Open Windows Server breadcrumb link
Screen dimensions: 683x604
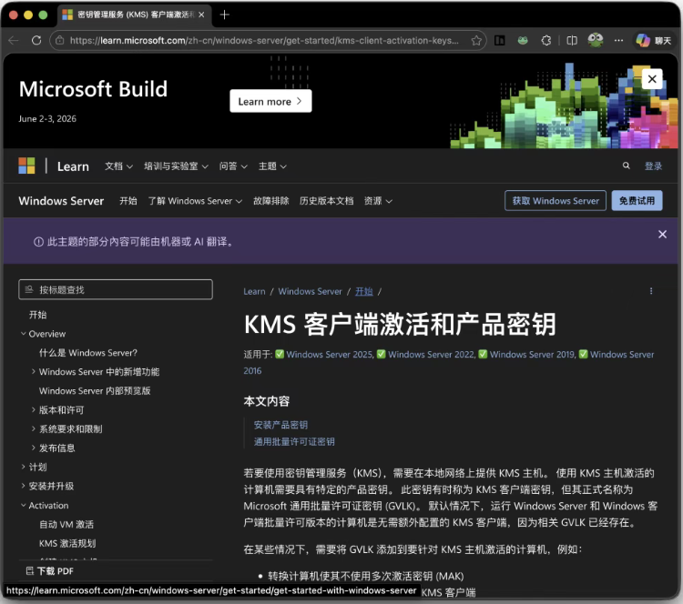(311, 292)
